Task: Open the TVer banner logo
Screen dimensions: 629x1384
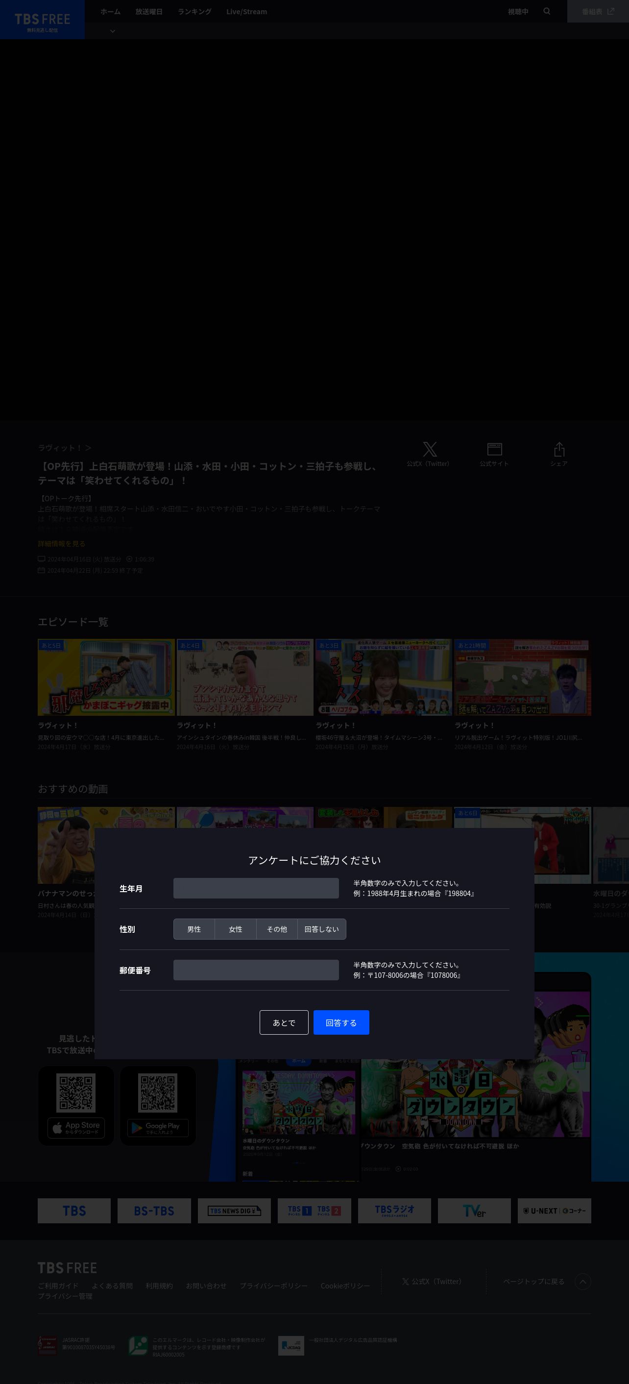Action: click(474, 1211)
